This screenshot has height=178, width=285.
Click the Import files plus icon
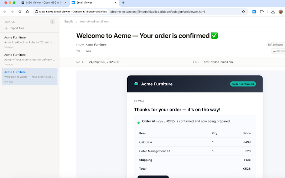[x=6, y=28]
